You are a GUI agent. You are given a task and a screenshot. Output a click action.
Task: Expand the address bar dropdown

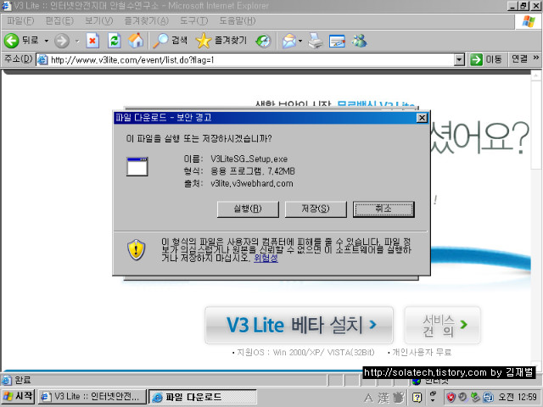(459, 60)
